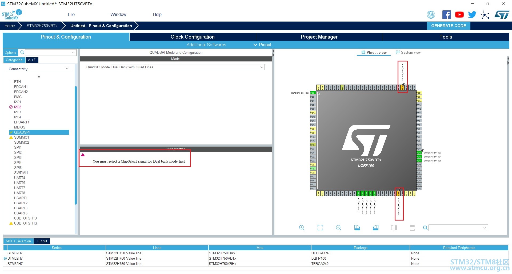Click the GENERATE CODE button
512x274 pixels.
pyautogui.click(x=449, y=26)
